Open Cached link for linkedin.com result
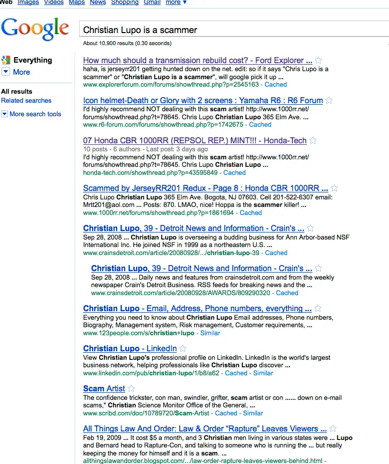Screen dimensions: 389x464 (x=236, y=373)
